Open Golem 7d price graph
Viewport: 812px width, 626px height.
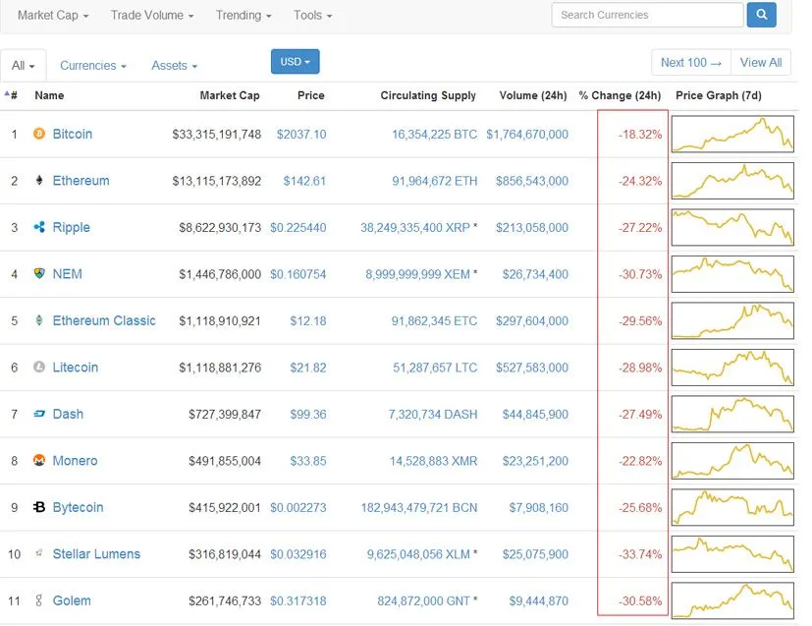732,600
